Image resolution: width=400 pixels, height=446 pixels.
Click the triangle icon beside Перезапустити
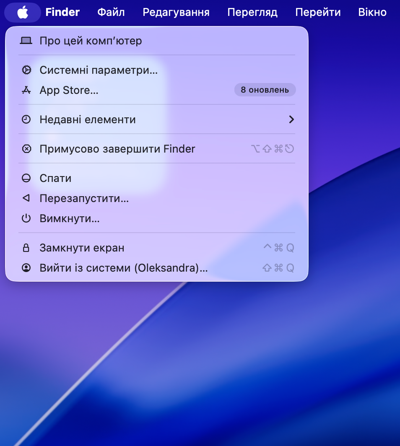pyautogui.click(x=26, y=198)
